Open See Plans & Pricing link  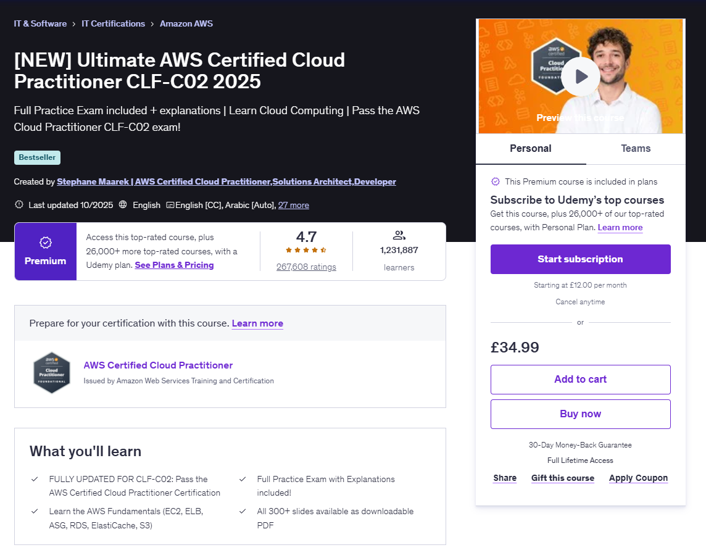point(174,265)
